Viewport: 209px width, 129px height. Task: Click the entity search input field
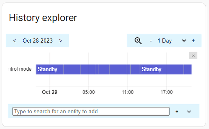(x=91, y=111)
